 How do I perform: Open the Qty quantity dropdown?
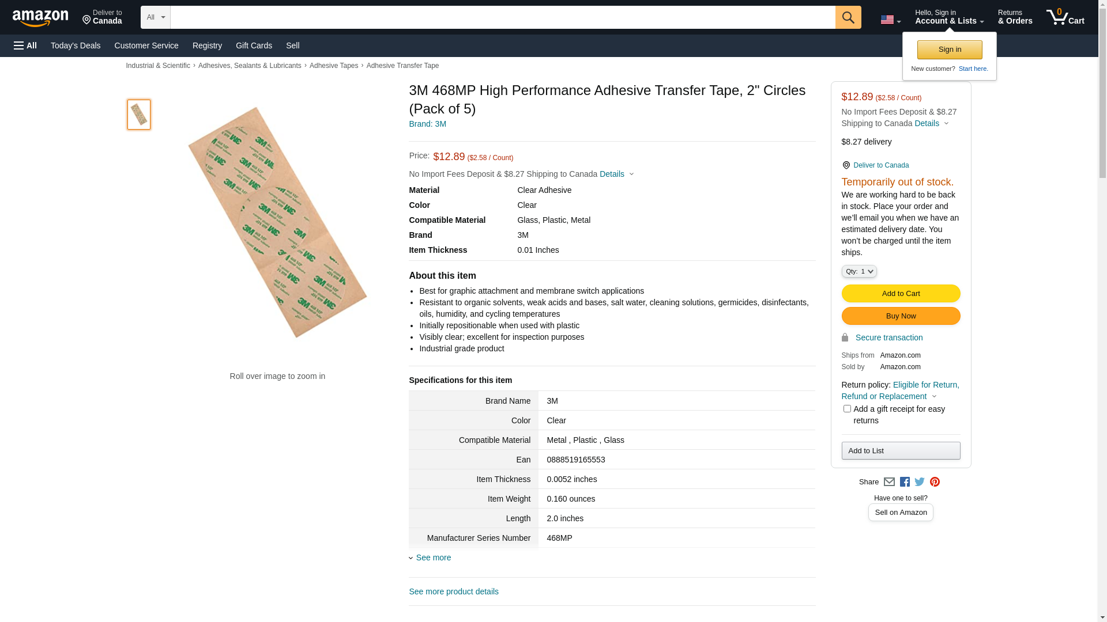(859, 271)
